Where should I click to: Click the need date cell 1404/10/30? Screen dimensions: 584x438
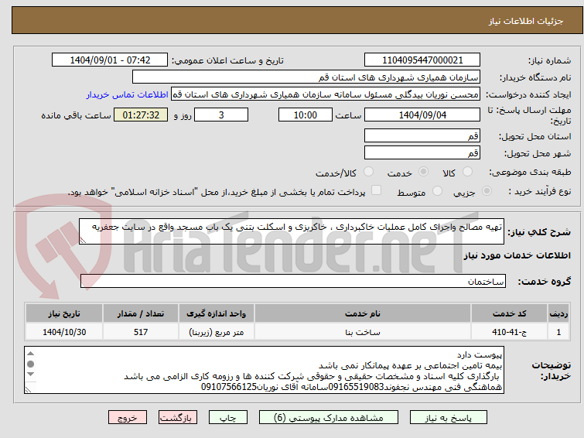point(64,332)
